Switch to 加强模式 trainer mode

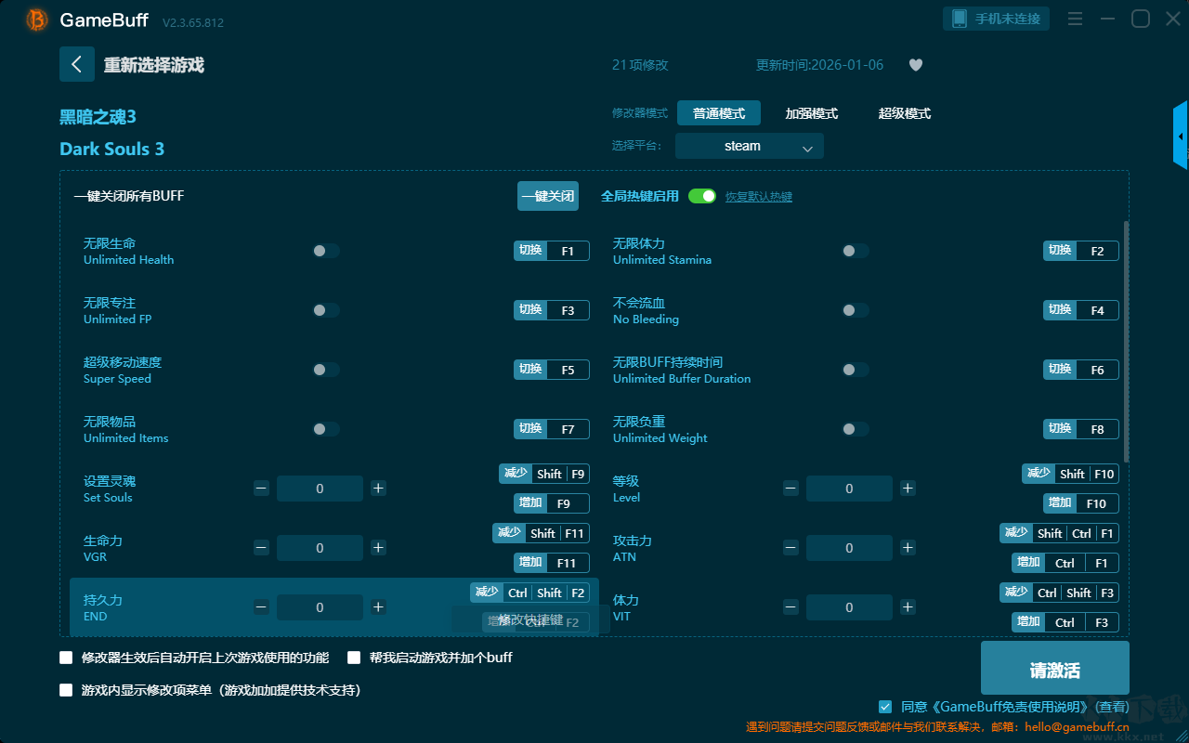tap(812, 113)
